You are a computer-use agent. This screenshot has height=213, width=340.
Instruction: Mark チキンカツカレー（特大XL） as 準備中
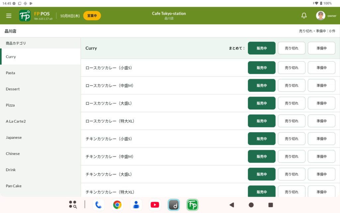point(321,191)
